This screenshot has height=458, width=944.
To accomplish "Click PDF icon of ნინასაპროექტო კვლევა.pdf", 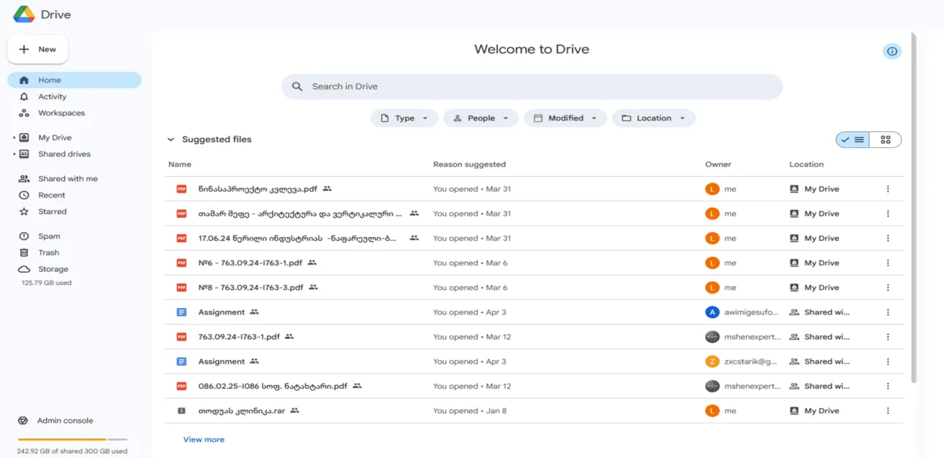I will tap(182, 189).
